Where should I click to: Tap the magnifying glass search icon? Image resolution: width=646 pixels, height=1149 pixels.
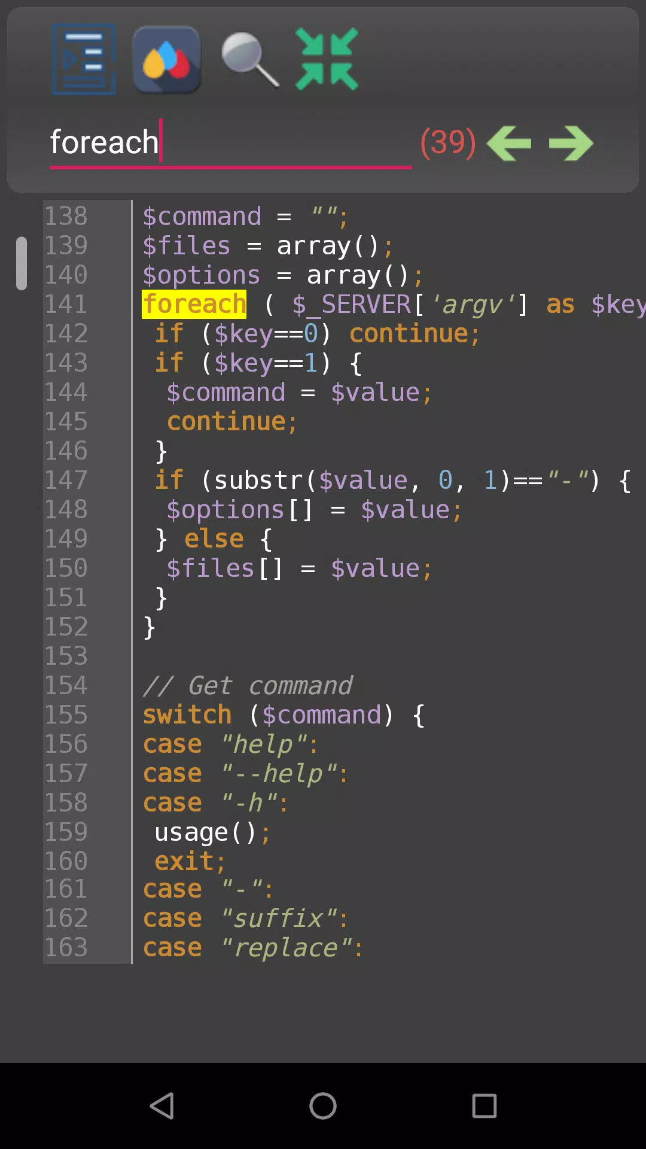pos(250,60)
